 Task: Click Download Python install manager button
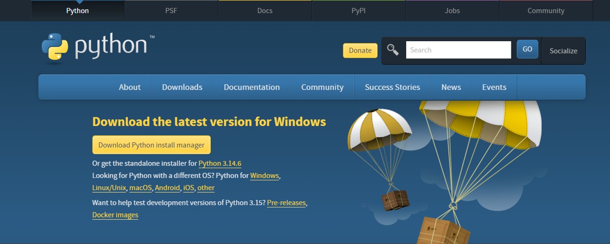(x=151, y=145)
